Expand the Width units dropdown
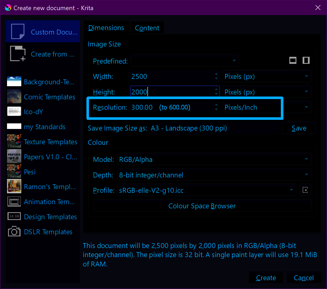The height and width of the screenshot is (289, 327). point(267,77)
